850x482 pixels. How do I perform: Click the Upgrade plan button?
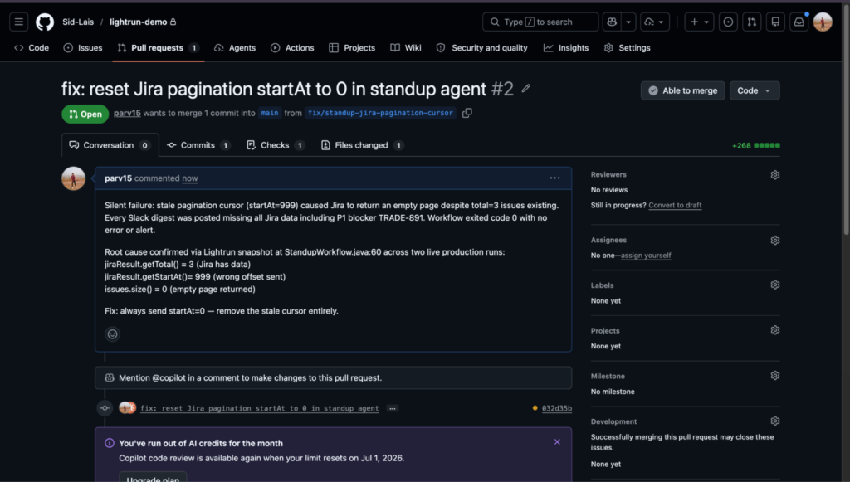[x=153, y=478]
